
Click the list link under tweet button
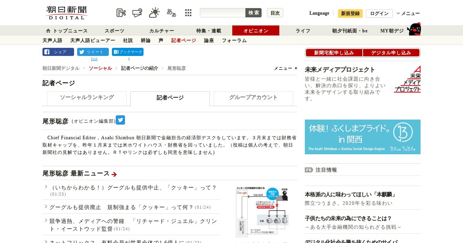tap(94, 59)
